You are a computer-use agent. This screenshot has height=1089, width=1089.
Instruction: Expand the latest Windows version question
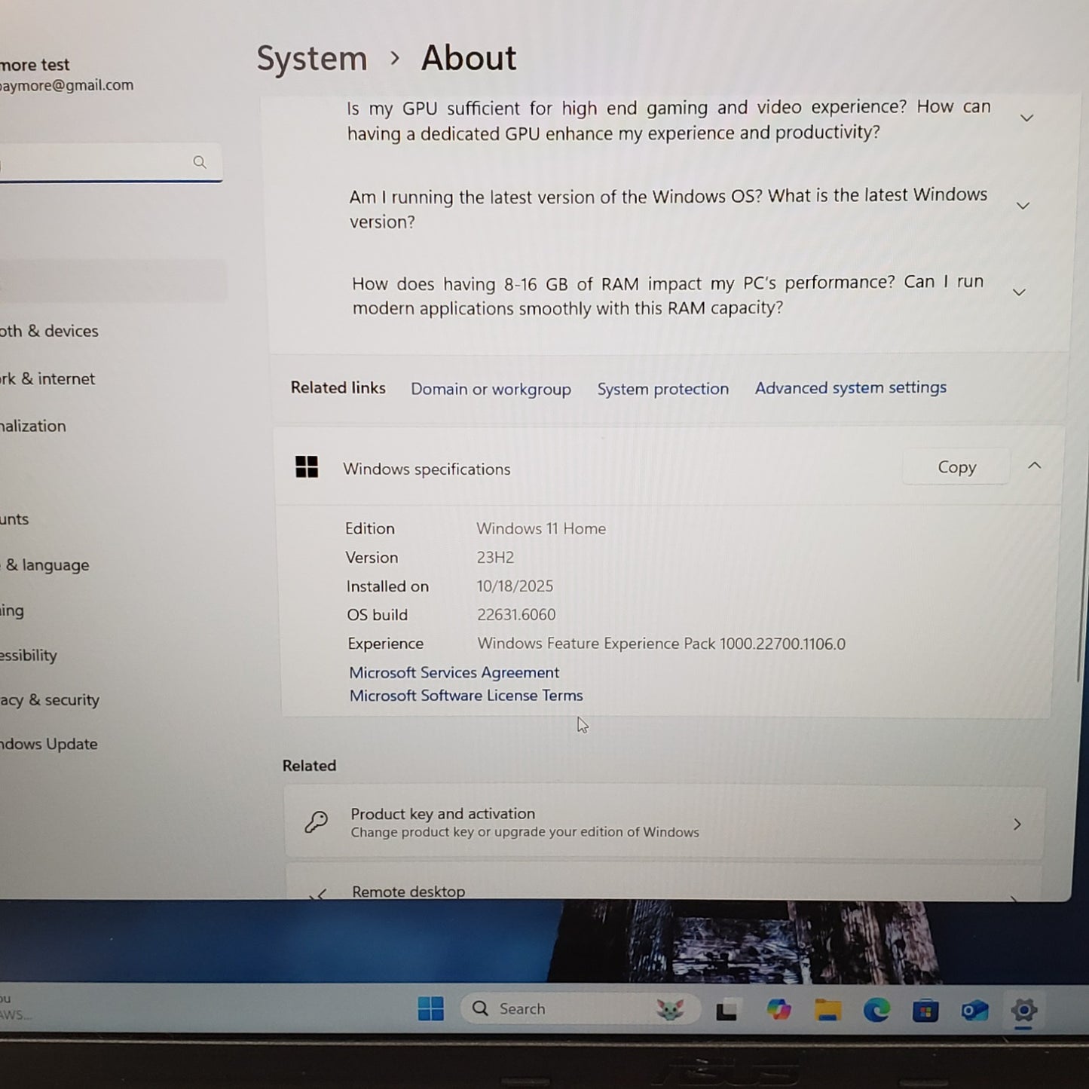point(1023,206)
